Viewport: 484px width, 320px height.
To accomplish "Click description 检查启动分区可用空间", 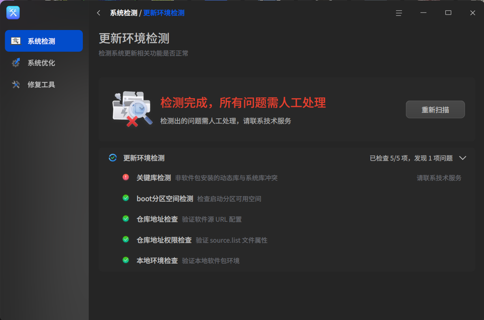I will pos(229,199).
